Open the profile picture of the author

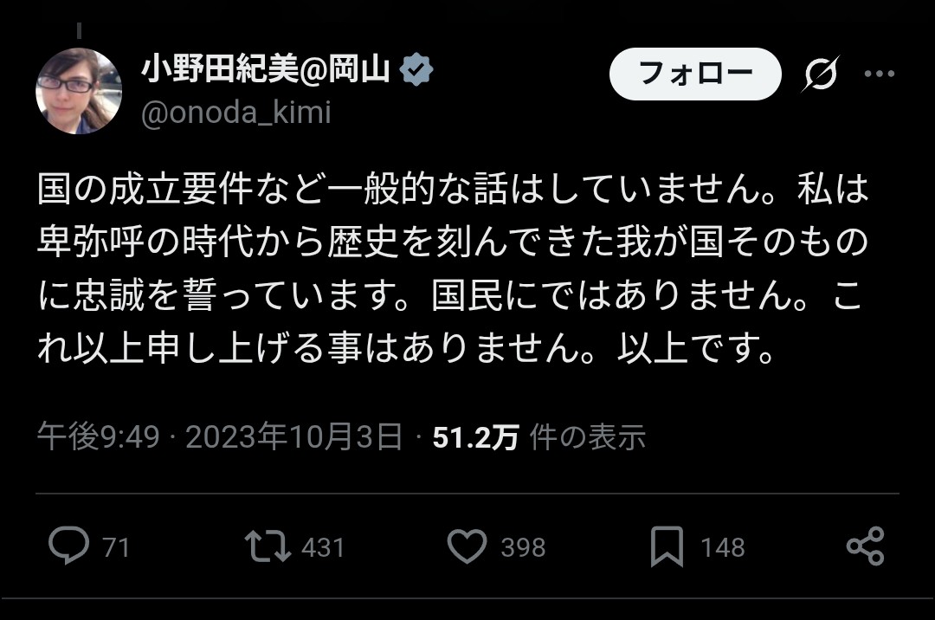(x=78, y=91)
